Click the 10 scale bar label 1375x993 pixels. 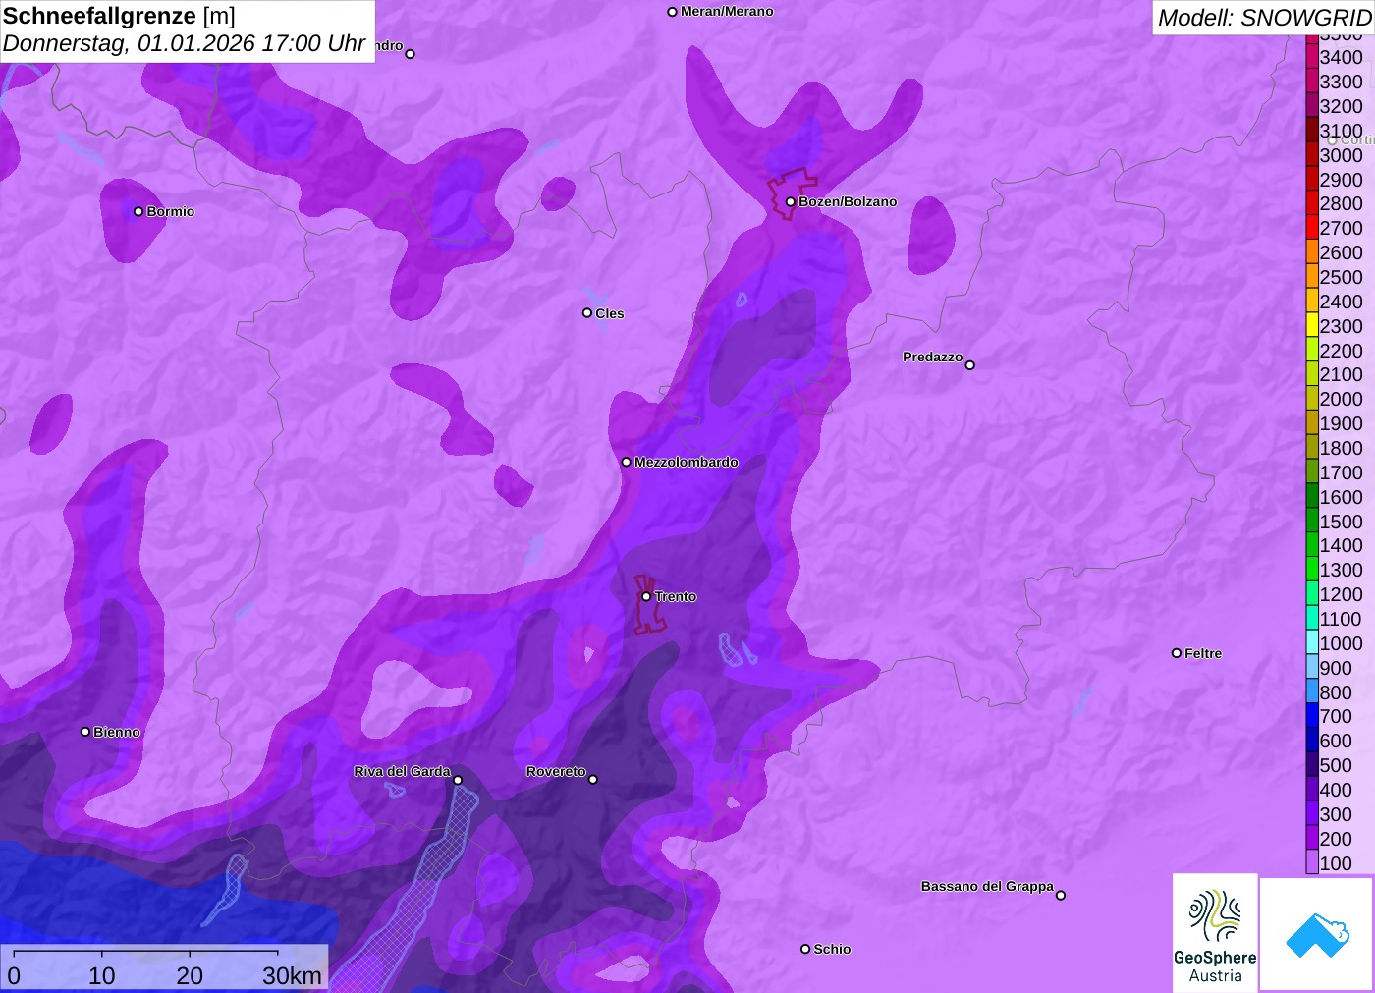(102, 975)
